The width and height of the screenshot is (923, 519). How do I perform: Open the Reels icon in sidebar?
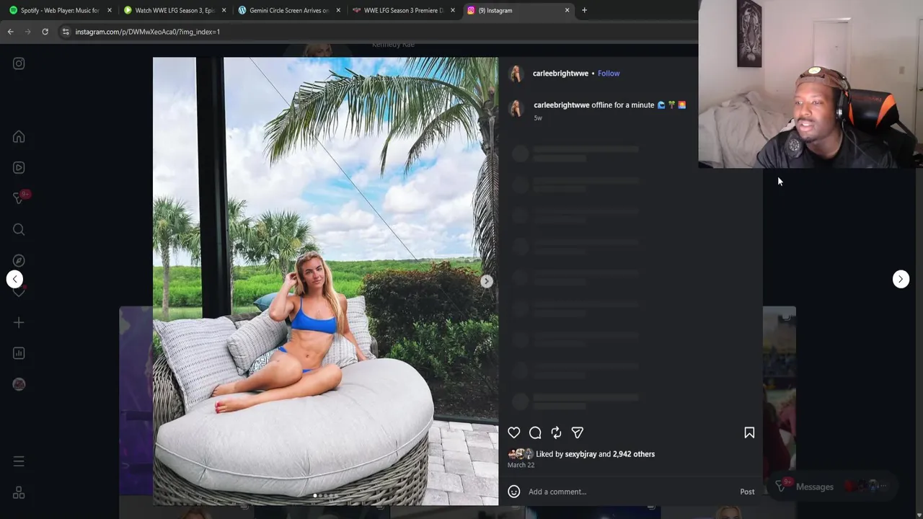click(19, 167)
